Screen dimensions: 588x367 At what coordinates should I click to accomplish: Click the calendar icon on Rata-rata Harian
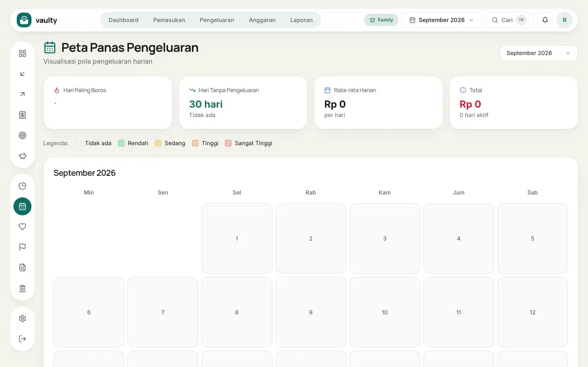coord(327,90)
